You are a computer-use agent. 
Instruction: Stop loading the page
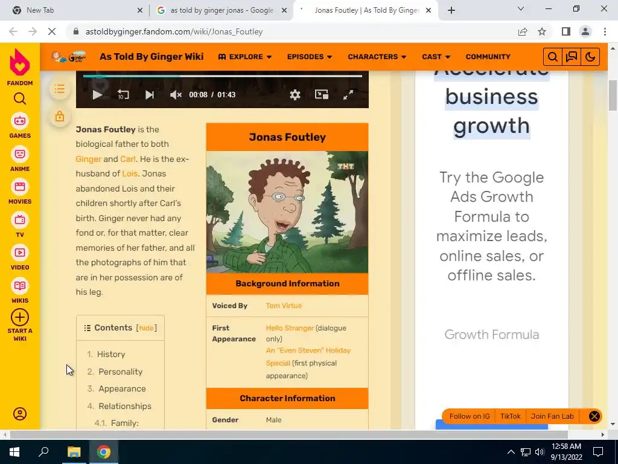pyautogui.click(x=52, y=31)
